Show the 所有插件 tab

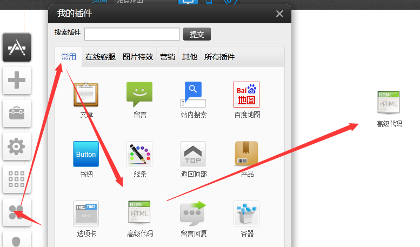(219, 57)
